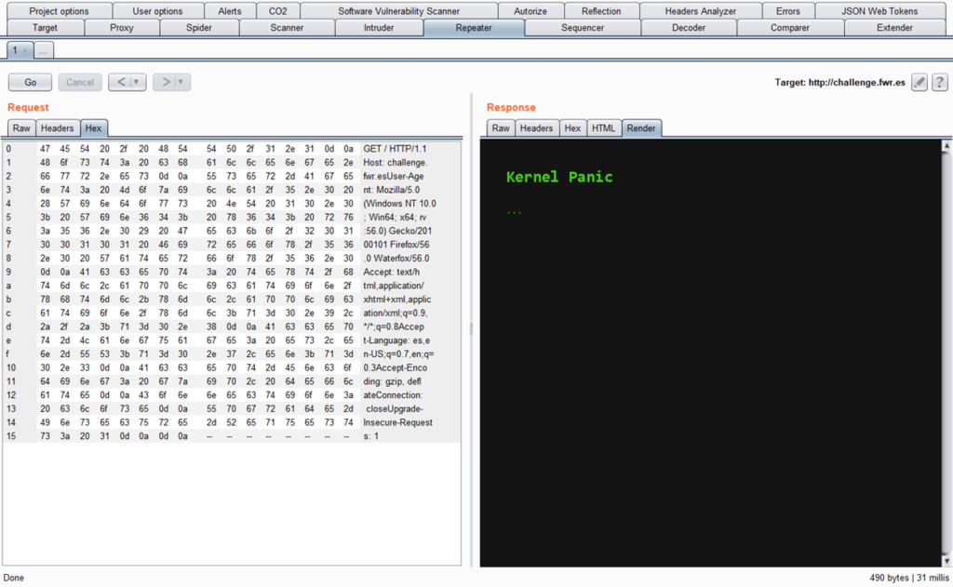This screenshot has height=587, width=953.
Task: Close Repeater tab 1 with its x
Action: tap(25, 50)
